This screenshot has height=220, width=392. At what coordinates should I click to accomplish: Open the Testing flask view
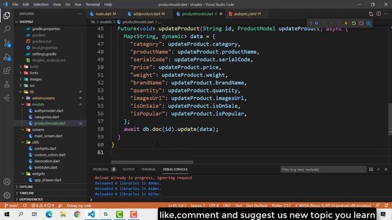(x=7, y=84)
